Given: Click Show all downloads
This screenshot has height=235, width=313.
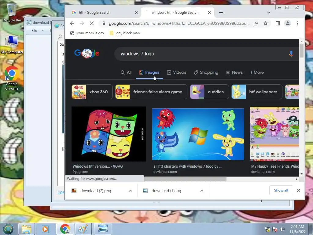Looking at the screenshot, I should tap(281, 190).
